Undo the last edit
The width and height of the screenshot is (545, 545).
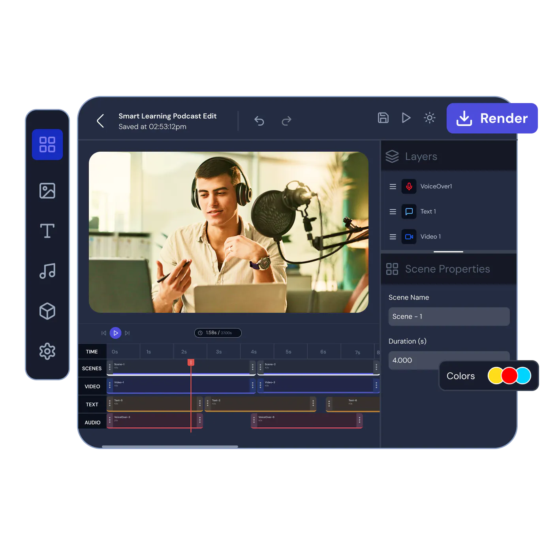pos(259,120)
